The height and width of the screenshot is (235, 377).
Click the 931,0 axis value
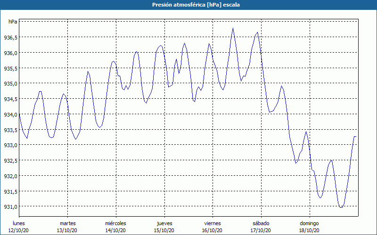click(10, 207)
